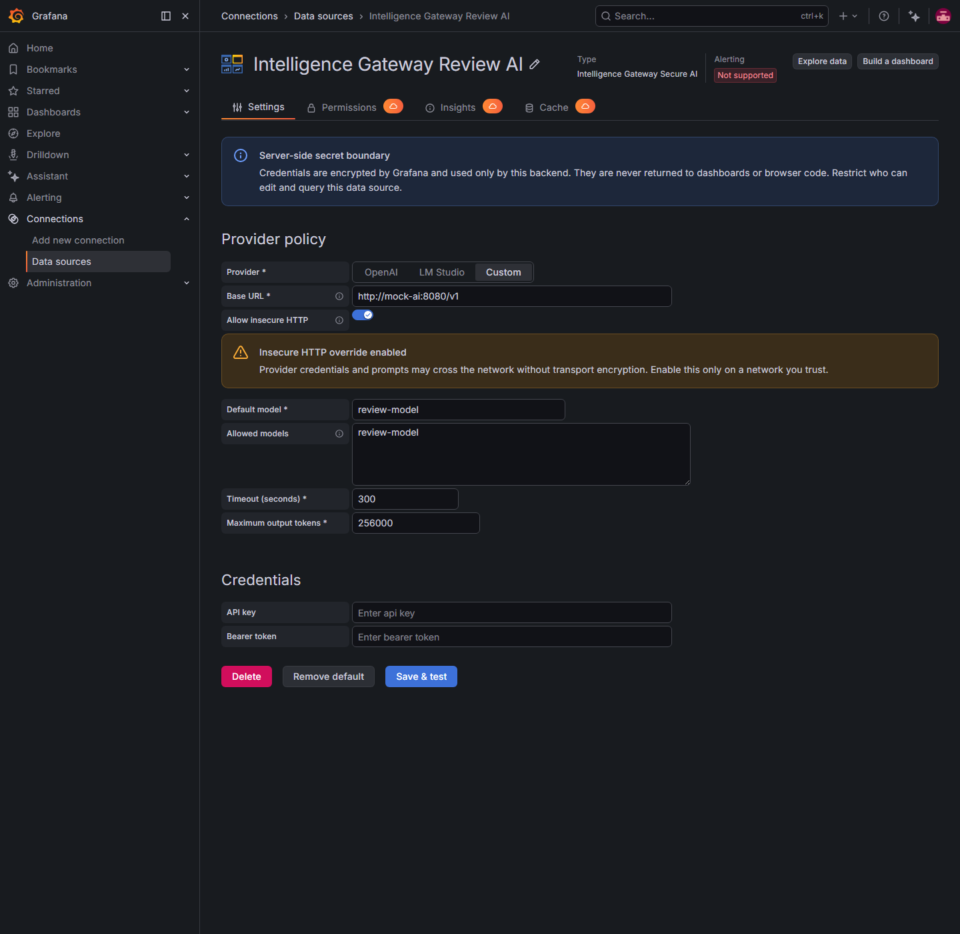This screenshot has width=960, height=934.
Task: Click Add new connection in sidebar
Action: click(78, 240)
